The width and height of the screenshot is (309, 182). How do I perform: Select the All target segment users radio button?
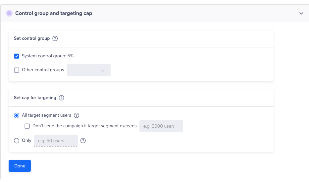17,115
